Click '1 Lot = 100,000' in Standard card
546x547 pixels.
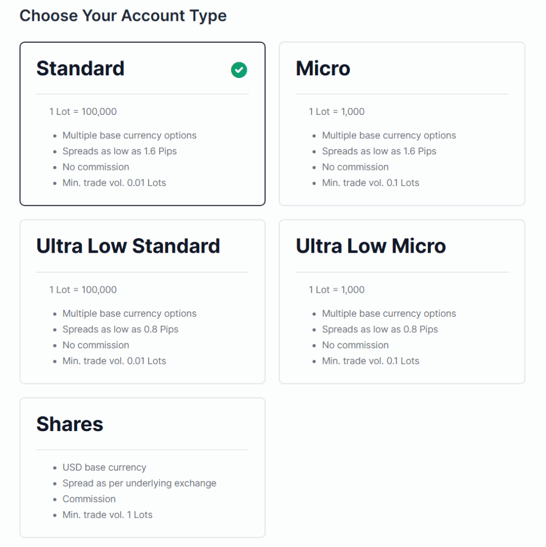point(83,112)
